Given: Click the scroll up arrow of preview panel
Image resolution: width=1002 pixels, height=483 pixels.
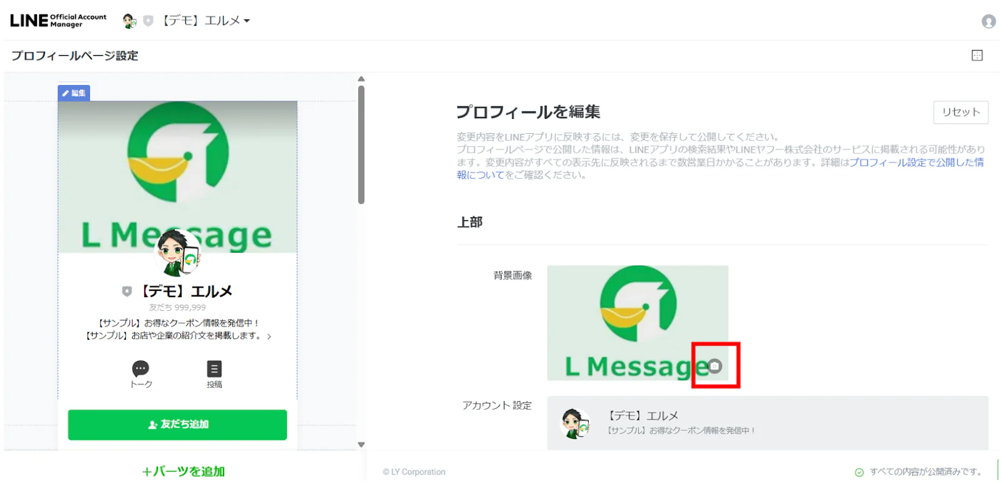Looking at the screenshot, I should pos(361,79).
